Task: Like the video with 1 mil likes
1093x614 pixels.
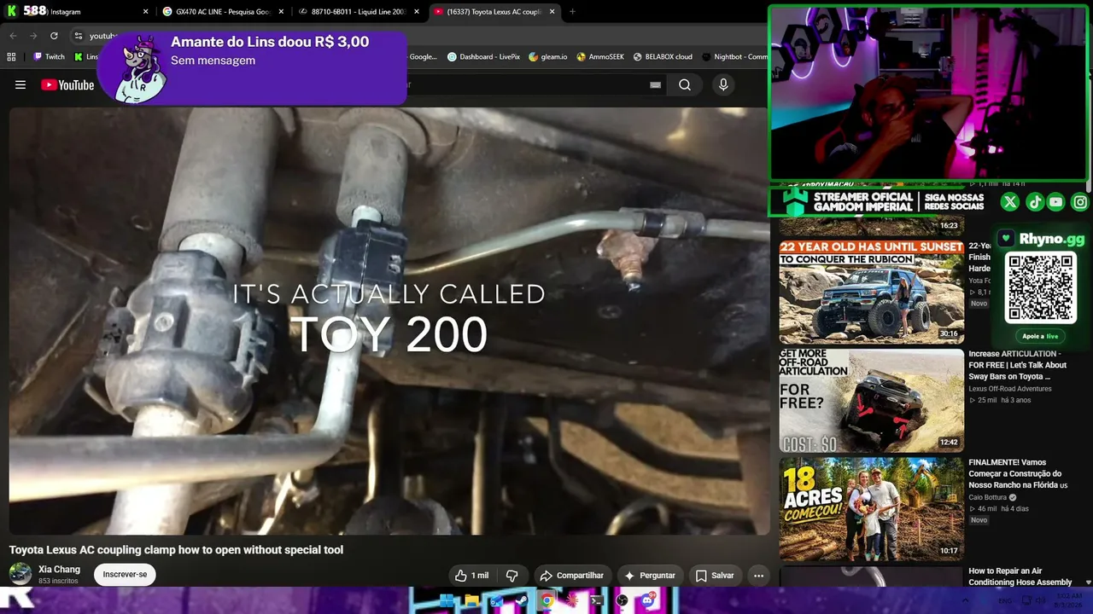Action: coord(471,576)
